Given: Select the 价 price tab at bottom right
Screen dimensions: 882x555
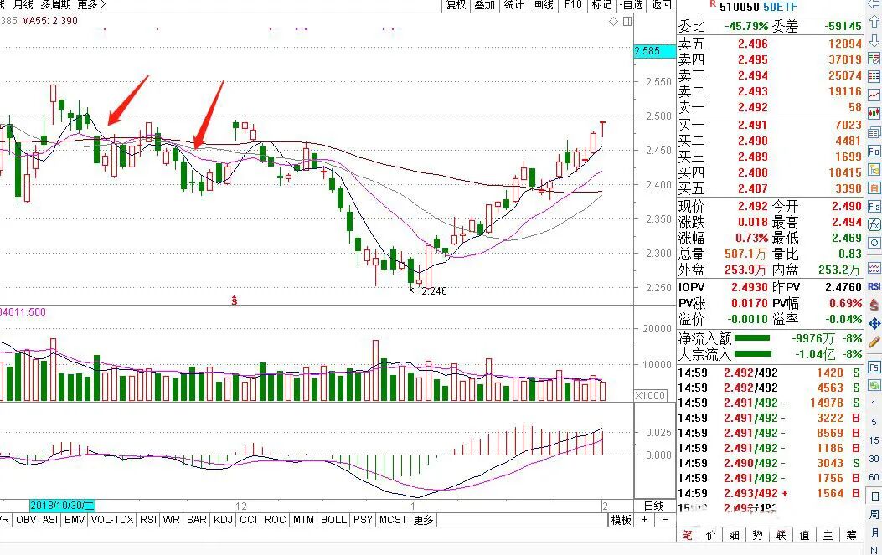Looking at the screenshot, I should click(x=711, y=535).
